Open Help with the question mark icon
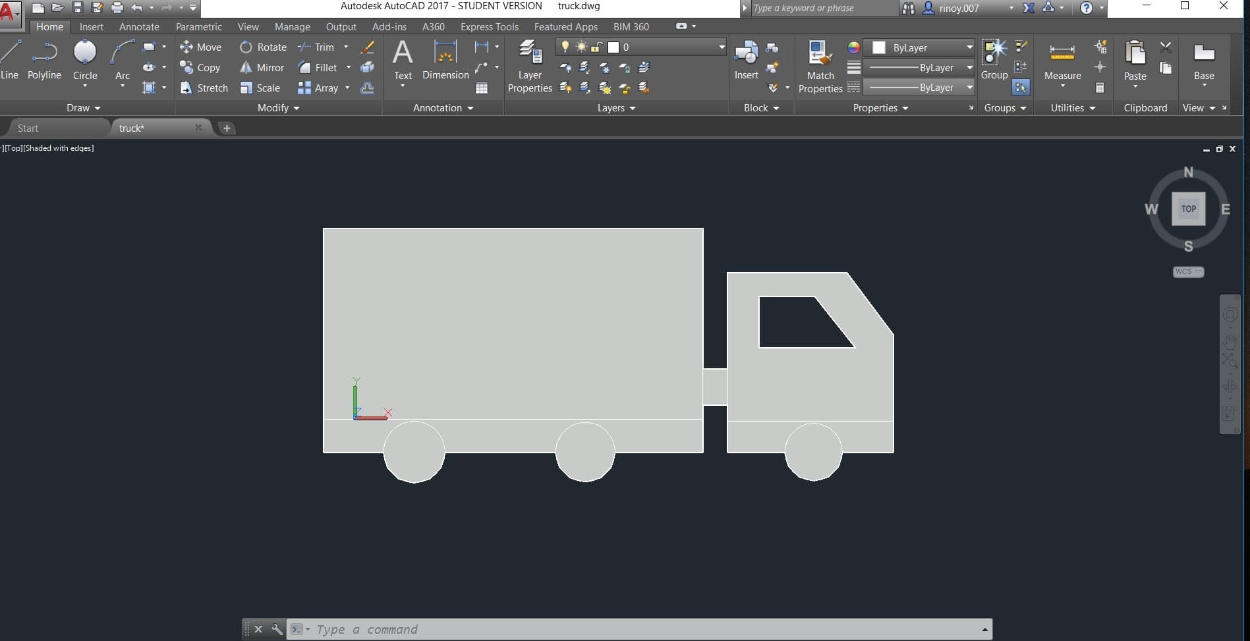 [x=1087, y=8]
